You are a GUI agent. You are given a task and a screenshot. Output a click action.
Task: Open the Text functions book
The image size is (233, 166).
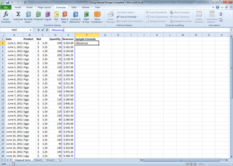click(x=56, y=17)
